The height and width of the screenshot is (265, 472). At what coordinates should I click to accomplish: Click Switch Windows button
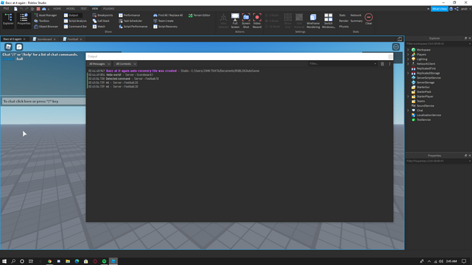[x=328, y=20]
